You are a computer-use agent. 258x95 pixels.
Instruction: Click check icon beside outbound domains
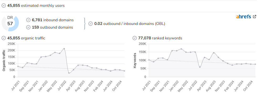[x=28, y=27]
